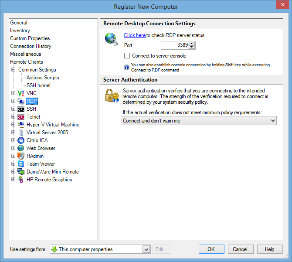
Task: Expand the Team Viewer node
Action: (13, 164)
